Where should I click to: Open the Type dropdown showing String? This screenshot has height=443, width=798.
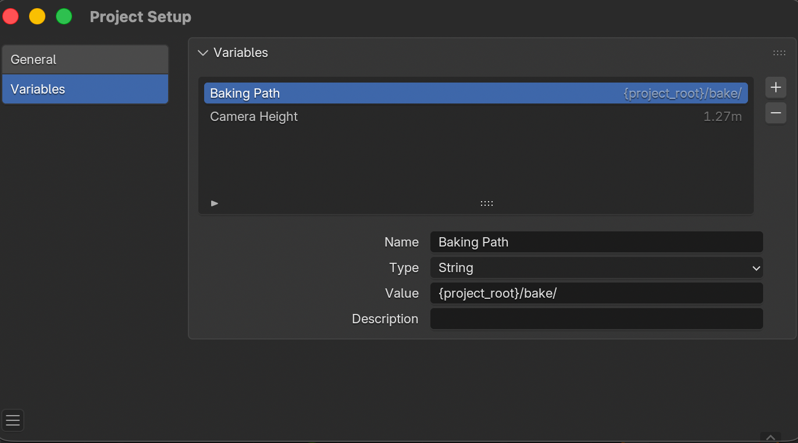click(x=596, y=268)
